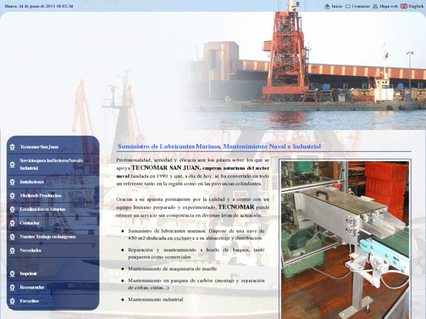Switch the site language to English

416,6
